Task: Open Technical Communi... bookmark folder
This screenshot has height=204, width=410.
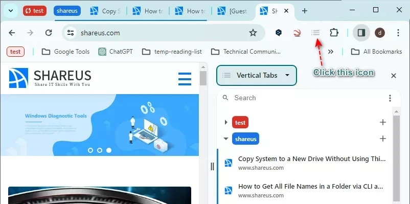Action: tap(246, 52)
